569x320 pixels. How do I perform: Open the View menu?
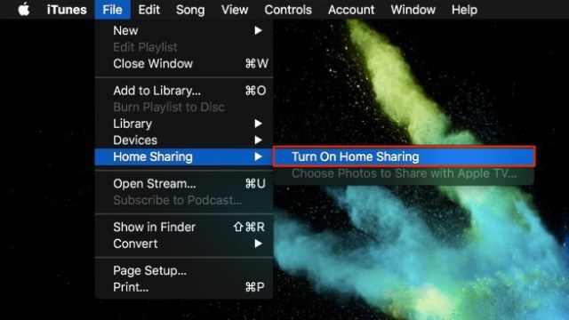(235, 10)
